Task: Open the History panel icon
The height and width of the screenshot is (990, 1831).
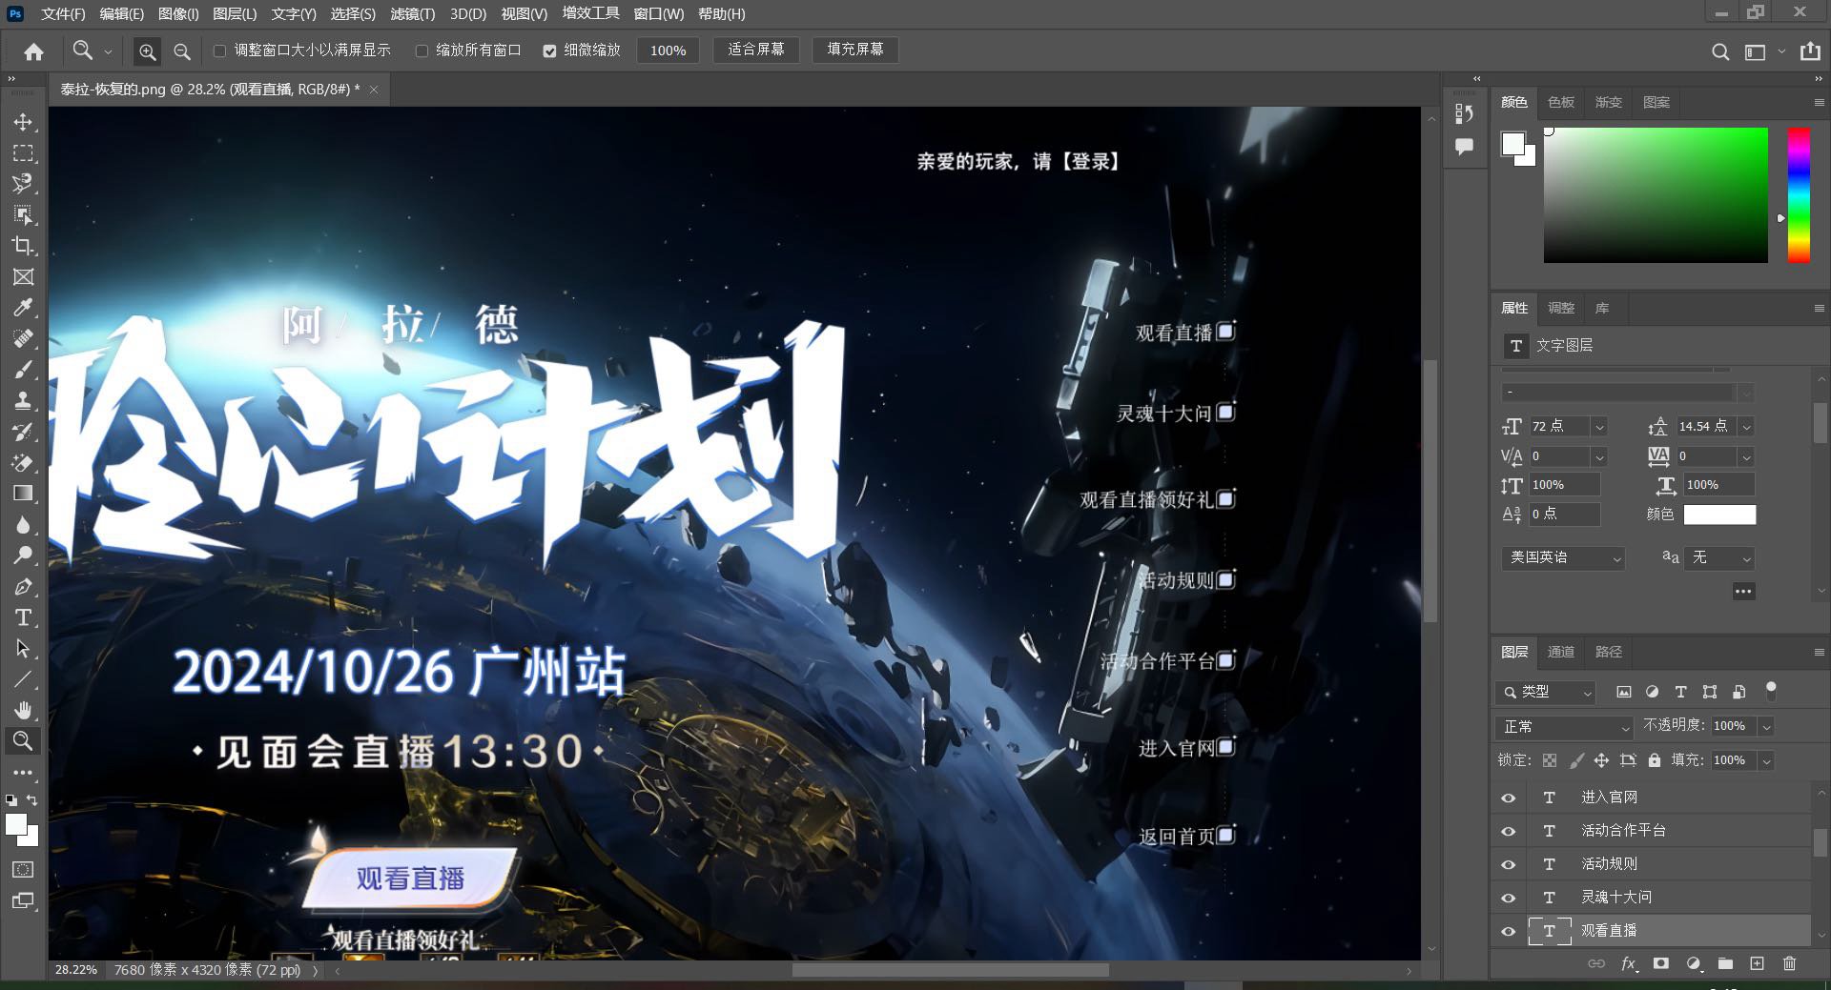Action: coord(1464,114)
